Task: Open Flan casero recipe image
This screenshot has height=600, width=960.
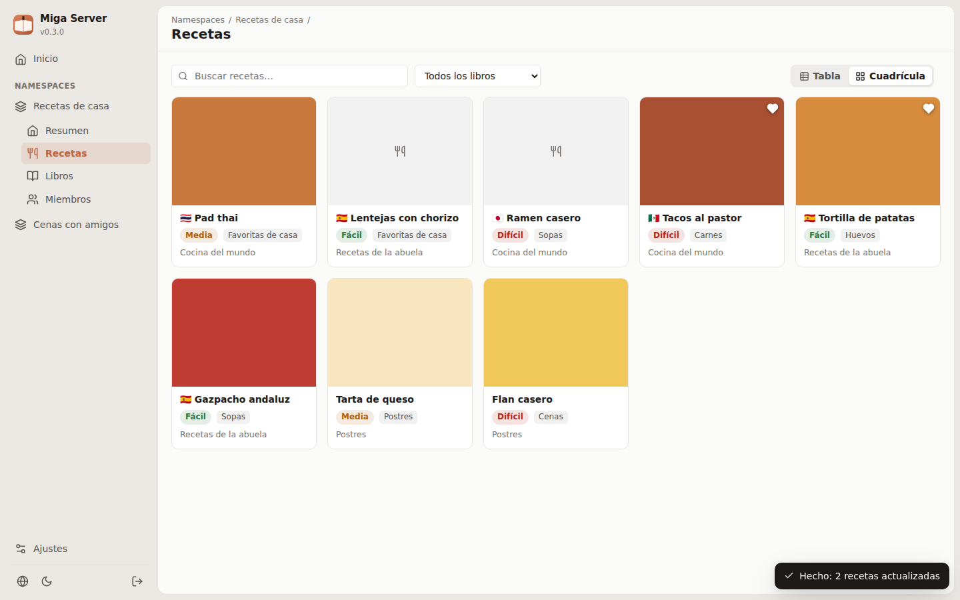Action: [x=556, y=333]
